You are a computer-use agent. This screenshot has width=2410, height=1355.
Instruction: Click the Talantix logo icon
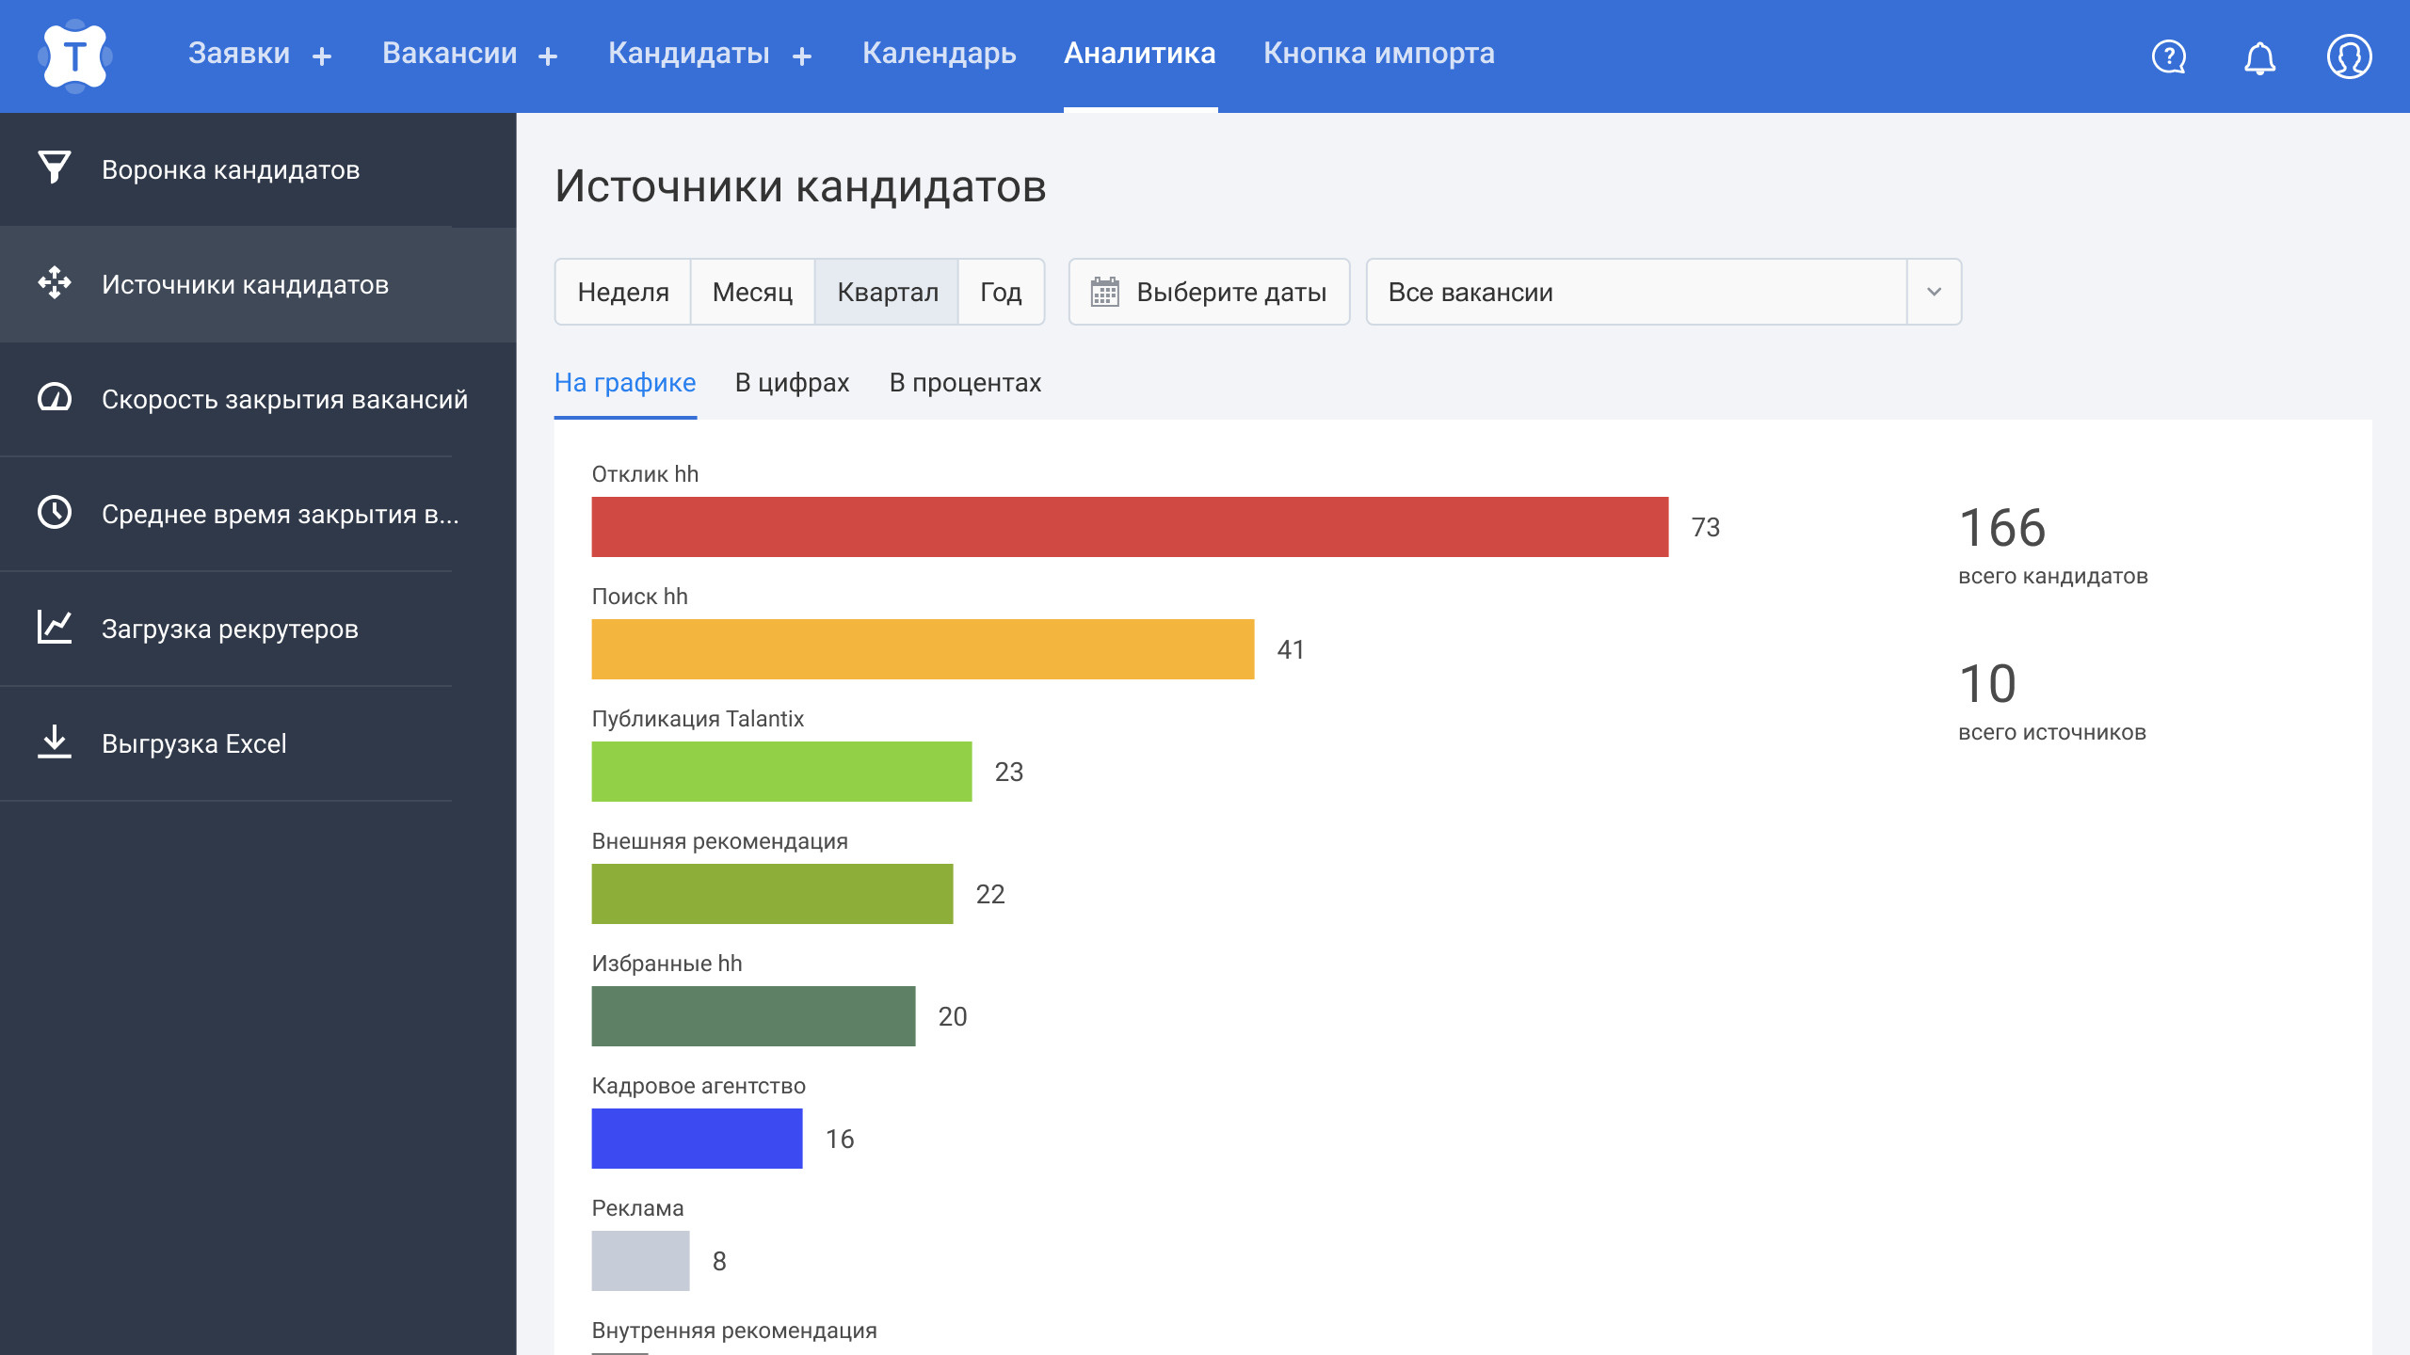tap(75, 56)
